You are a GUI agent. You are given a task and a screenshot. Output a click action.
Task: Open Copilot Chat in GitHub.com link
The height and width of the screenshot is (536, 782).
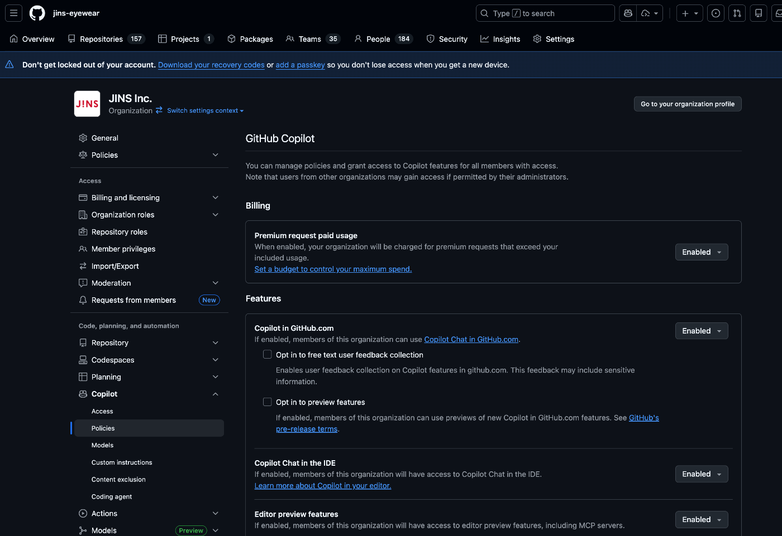coord(471,339)
